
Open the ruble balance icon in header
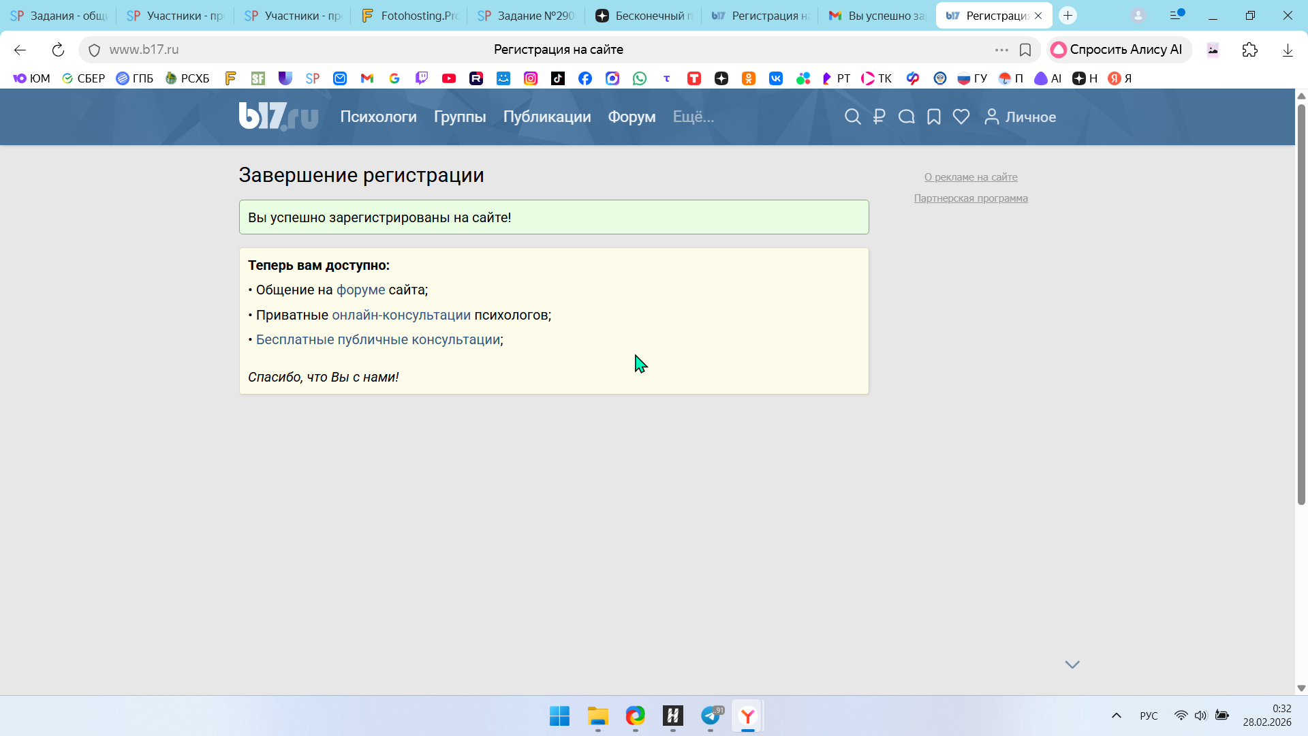(879, 117)
